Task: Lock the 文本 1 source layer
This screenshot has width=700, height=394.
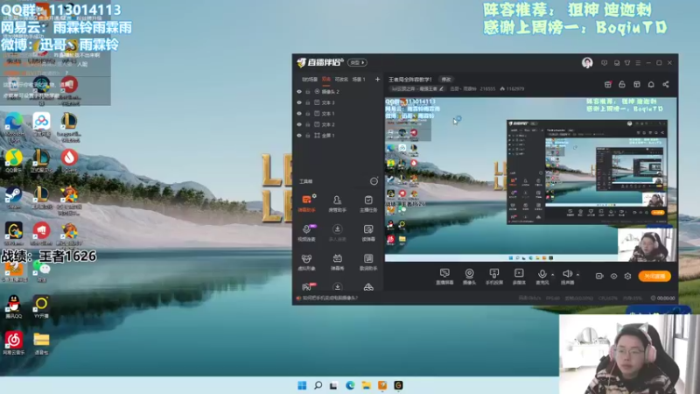Action: tap(308, 114)
